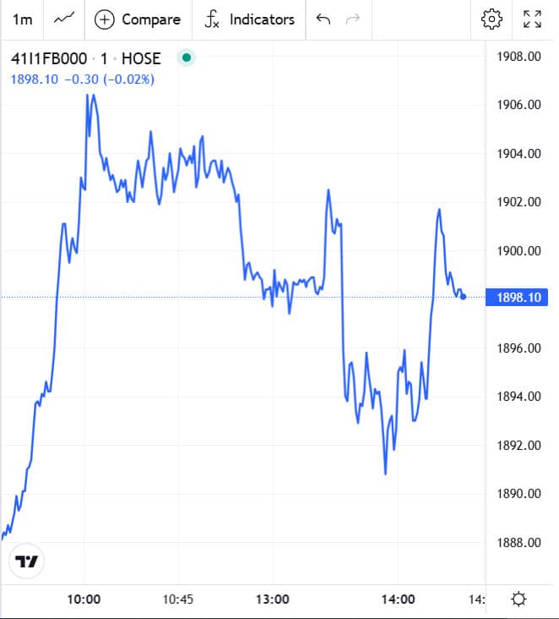
Task: Click the HOSE exchange label
Action: coord(141,59)
